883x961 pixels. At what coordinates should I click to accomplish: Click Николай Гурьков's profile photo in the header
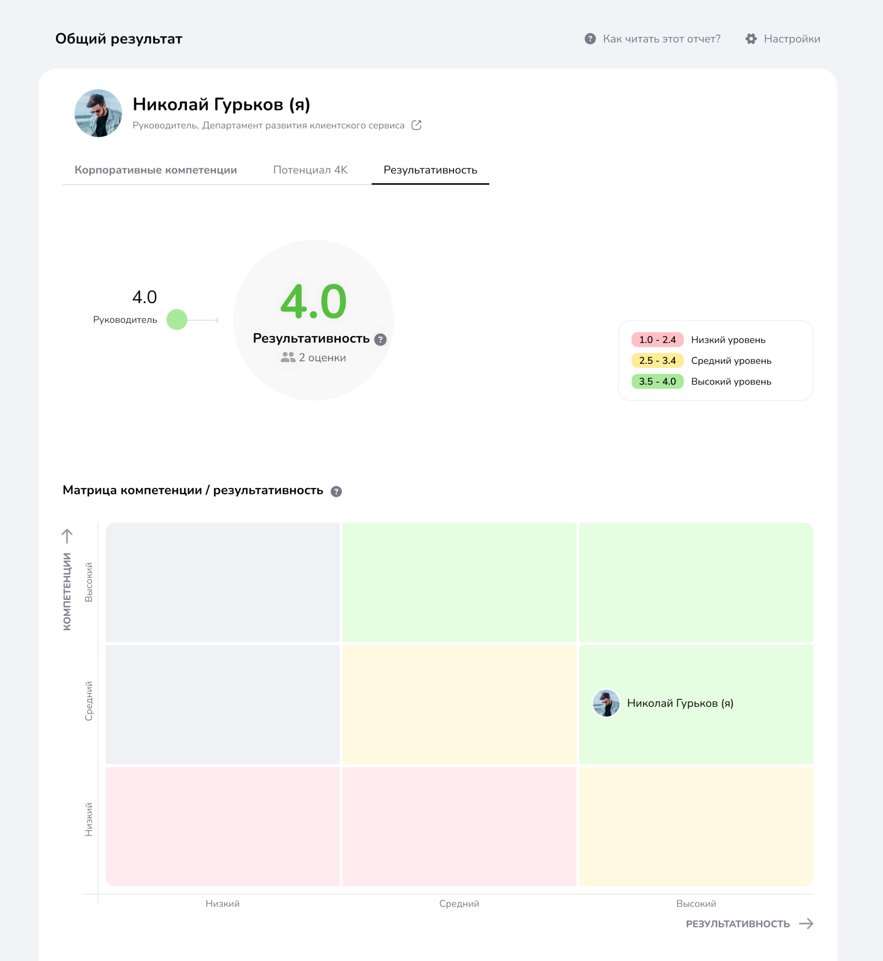[x=99, y=113]
